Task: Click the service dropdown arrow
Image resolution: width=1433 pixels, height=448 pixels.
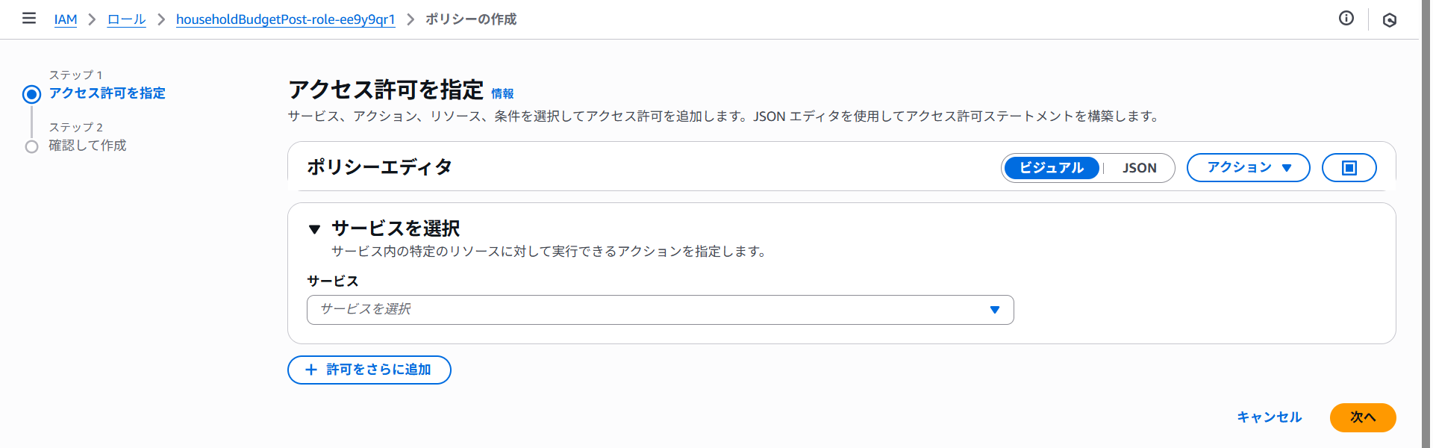Action: 994,310
